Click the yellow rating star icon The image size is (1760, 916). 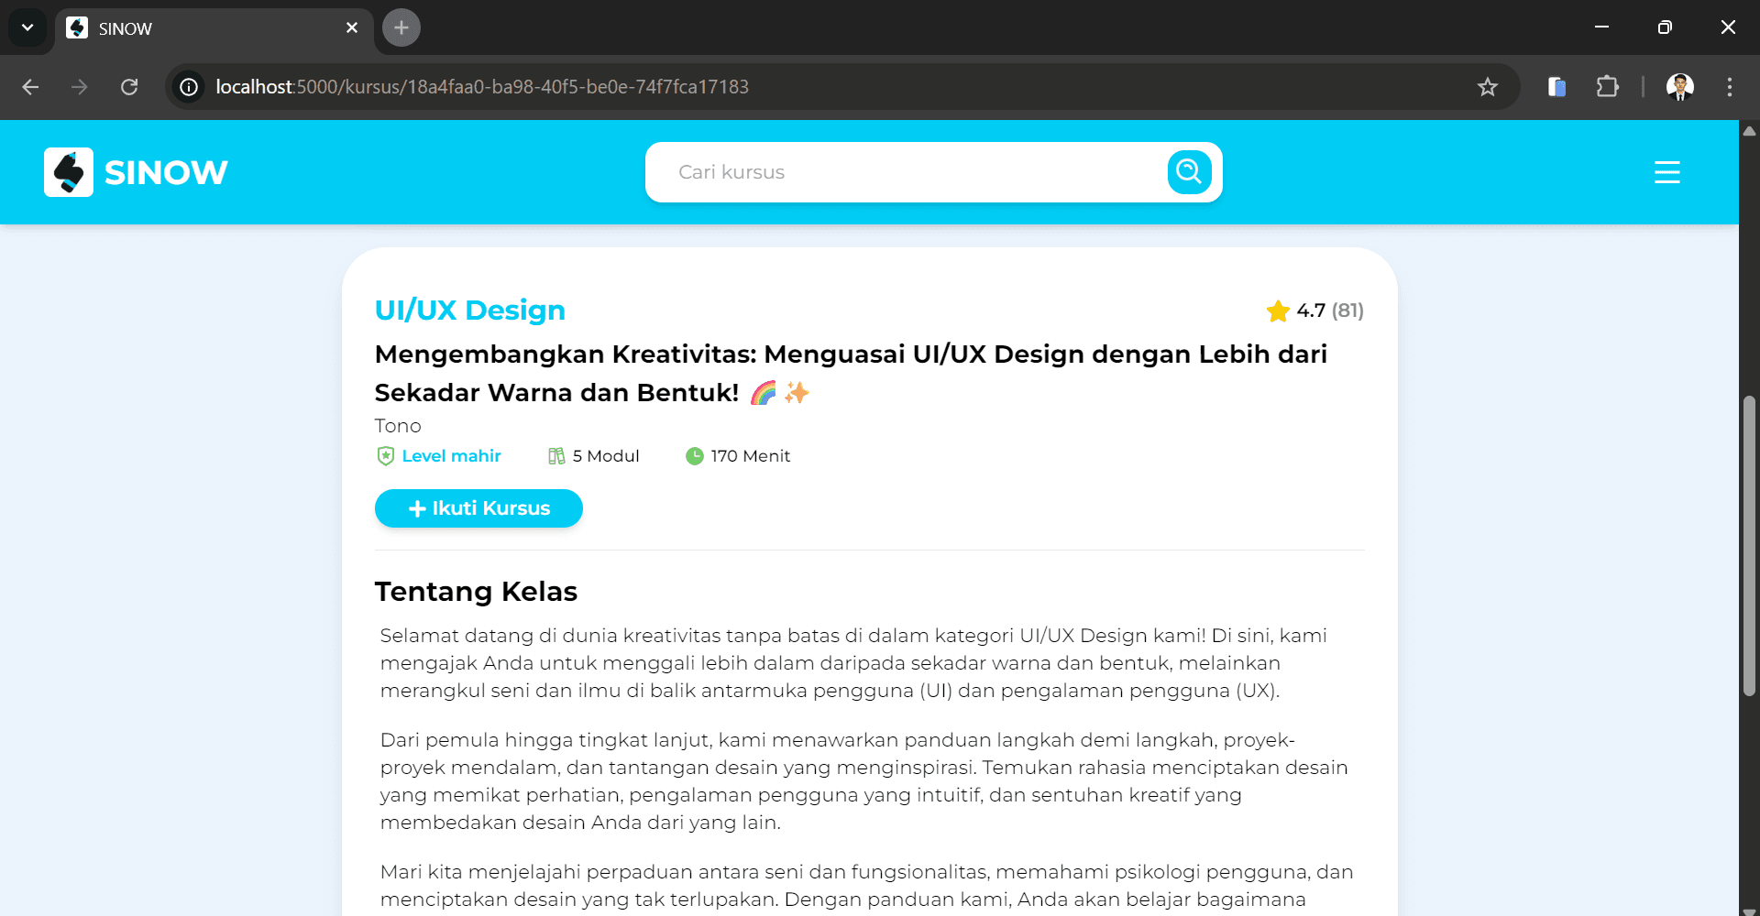[1277, 311]
